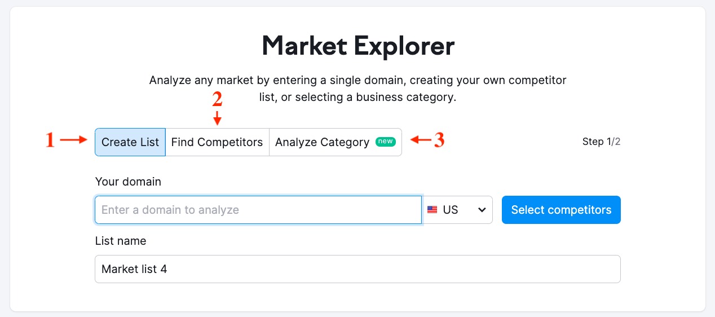Click the red arrow beside number 1
715x317 pixels.
point(74,140)
